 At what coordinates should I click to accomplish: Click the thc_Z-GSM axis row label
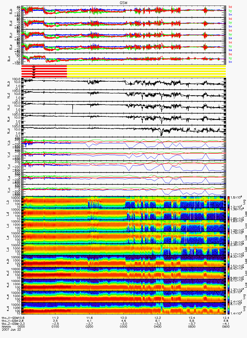(x=10, y=323)
